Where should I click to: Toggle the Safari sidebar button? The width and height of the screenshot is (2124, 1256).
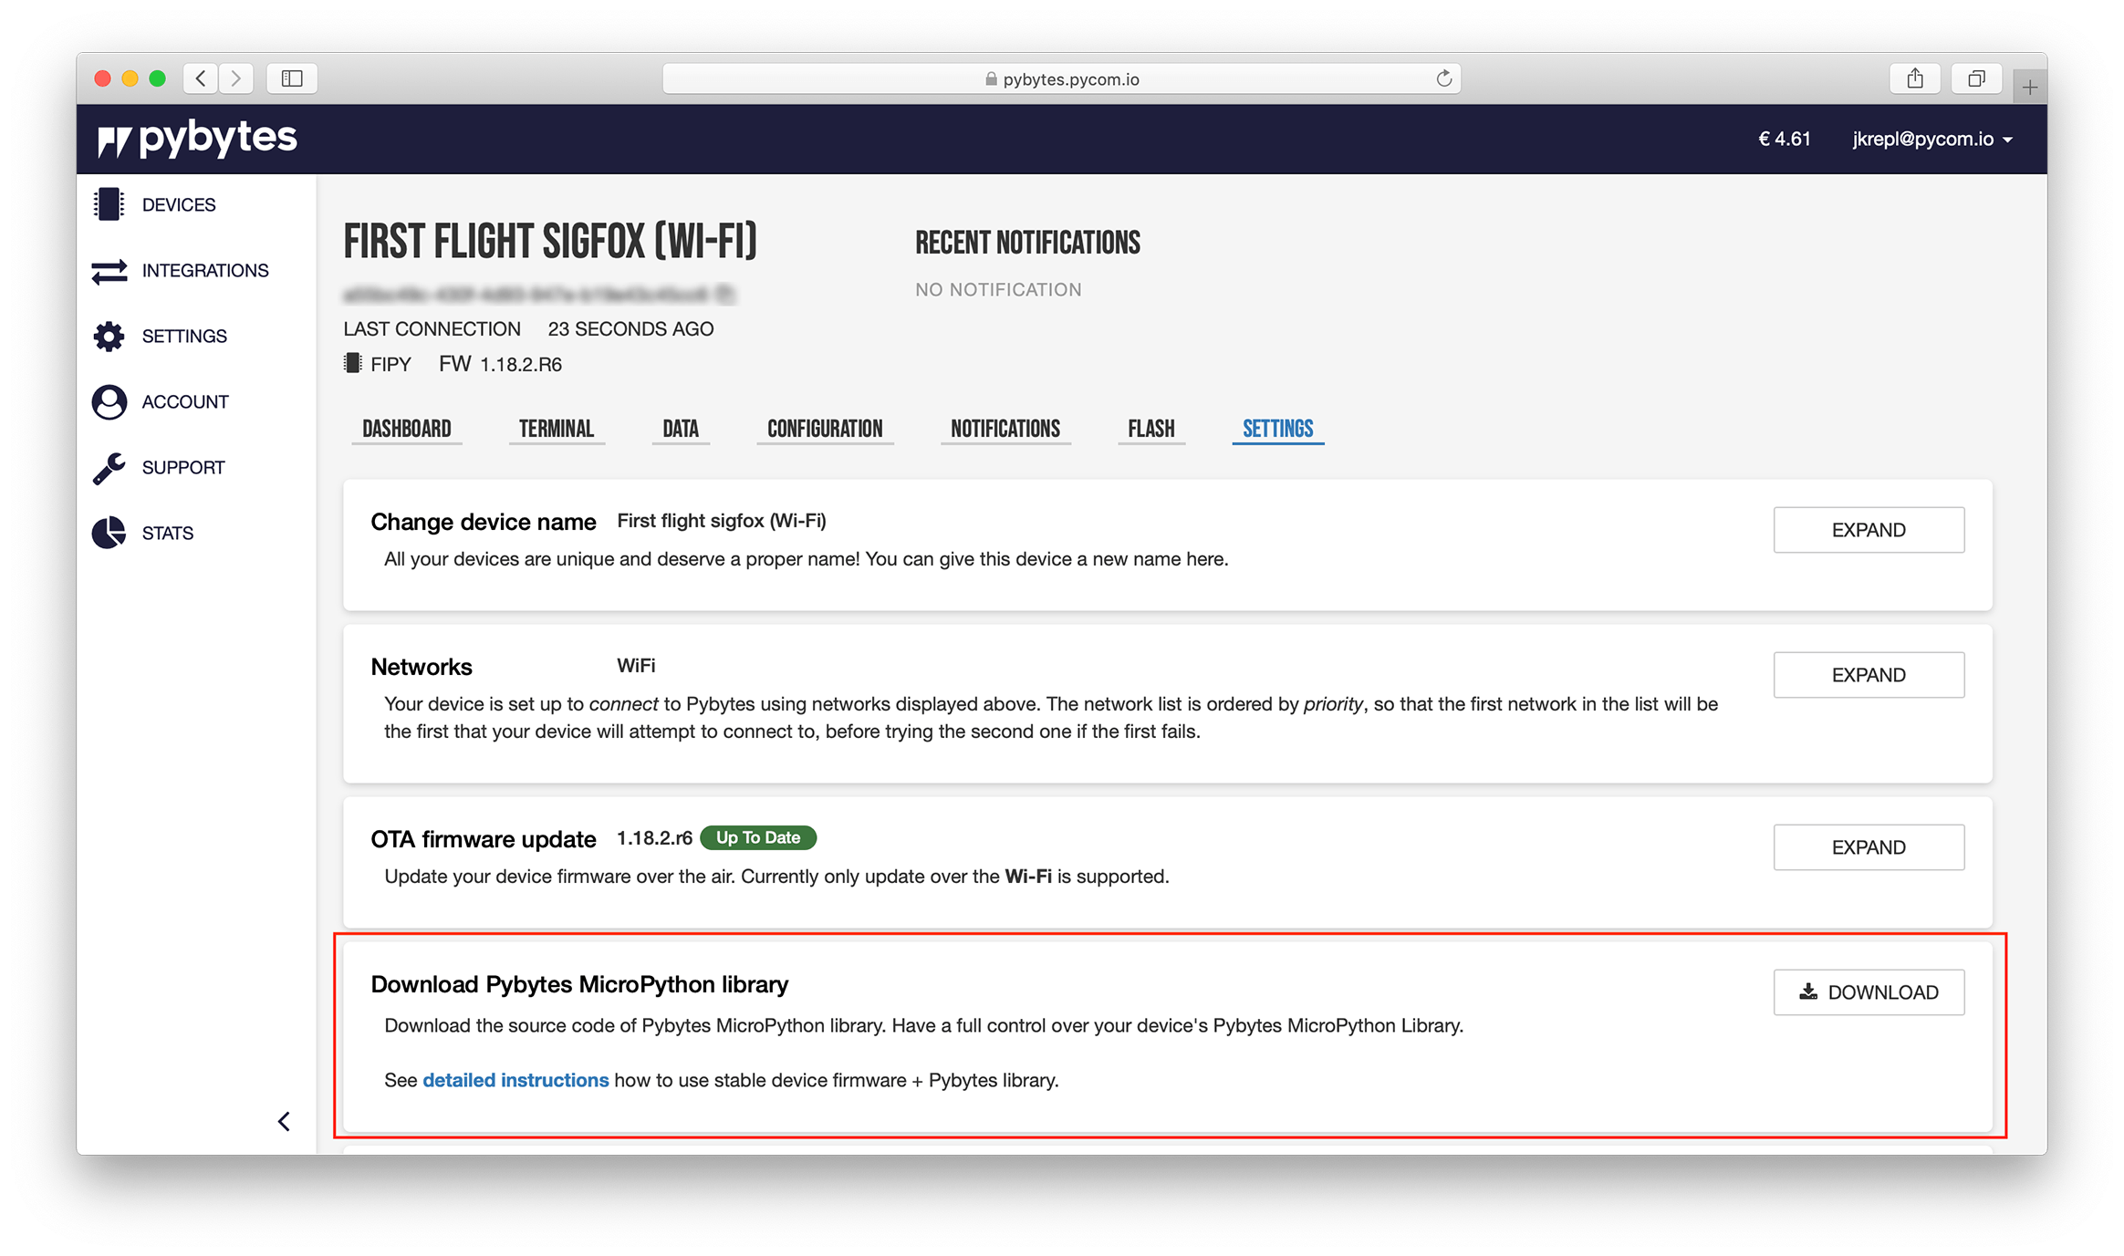pyautogui.click(x=292, y=79)
